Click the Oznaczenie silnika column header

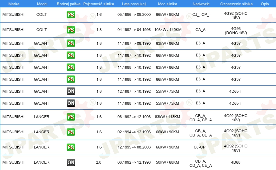236,4
